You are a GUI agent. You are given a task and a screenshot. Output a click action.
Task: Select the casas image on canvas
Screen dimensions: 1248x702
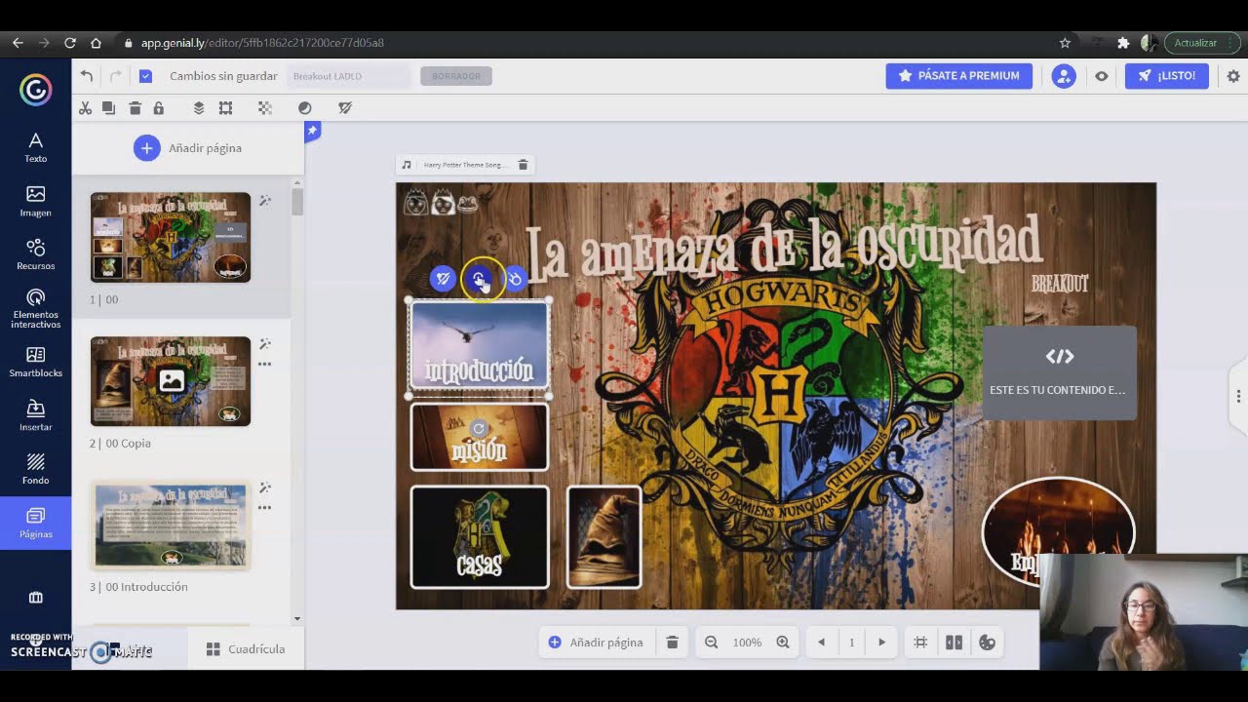479,537
